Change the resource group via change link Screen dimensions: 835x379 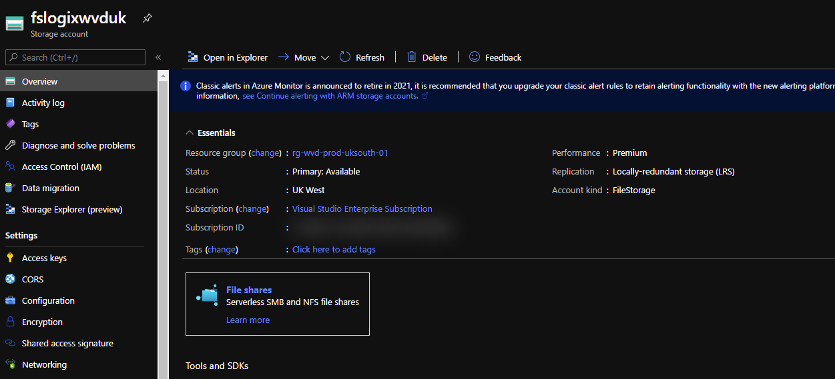click(x=265, y=153)
